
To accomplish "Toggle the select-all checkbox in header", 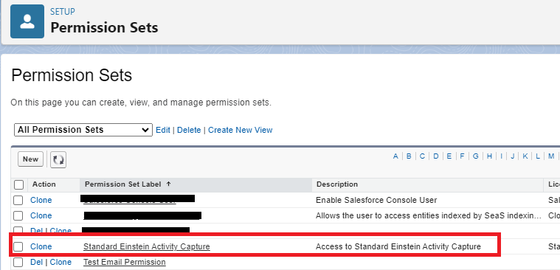I will pos(18,184).
